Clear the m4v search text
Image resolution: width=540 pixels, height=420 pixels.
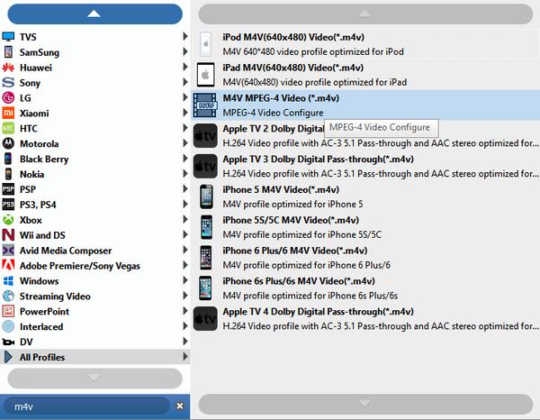pyautogui.click(x=180, y=406)
